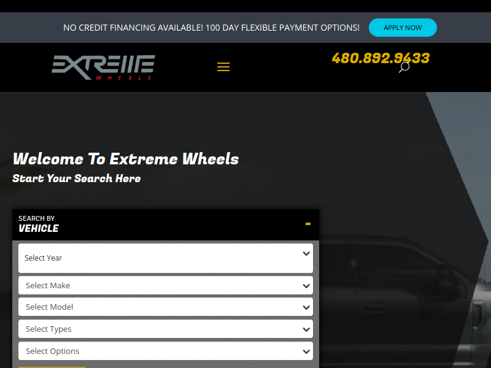Open the hamburger navigation menu
The width and height of the screenshot is (491, 368).
pyautogui.click(x=223, y=67)
